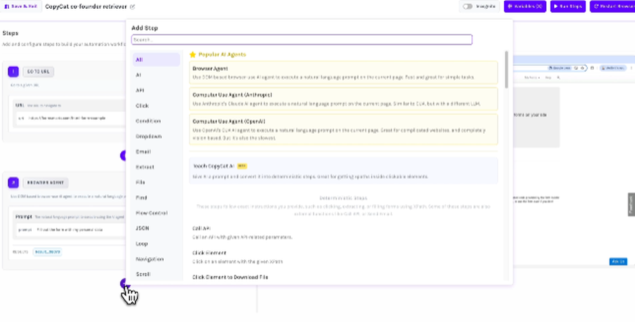Click the star icon beside Popular AI Agents
Screen dimensions: 635x322
(193, 55)
